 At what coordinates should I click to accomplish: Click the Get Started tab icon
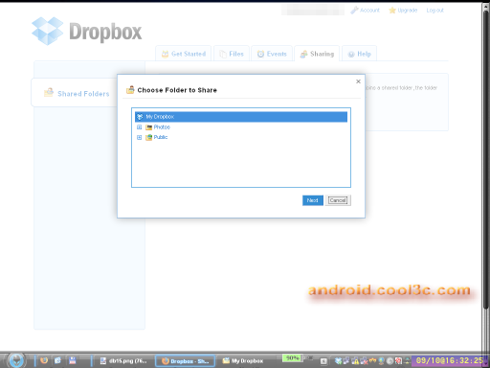tap(165, 54)
